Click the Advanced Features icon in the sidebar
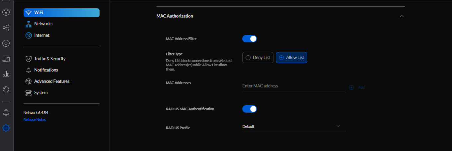 coord(29,81)
